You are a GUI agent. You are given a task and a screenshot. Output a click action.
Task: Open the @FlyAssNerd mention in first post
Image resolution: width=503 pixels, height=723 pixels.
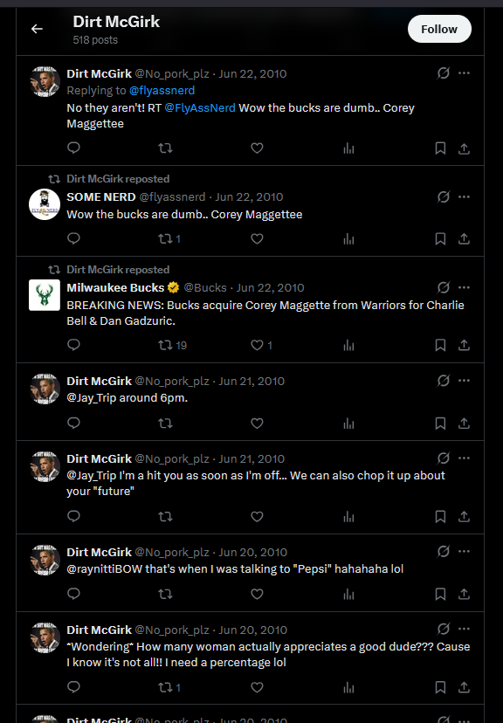pyautogui.click(x=200, y=108)
